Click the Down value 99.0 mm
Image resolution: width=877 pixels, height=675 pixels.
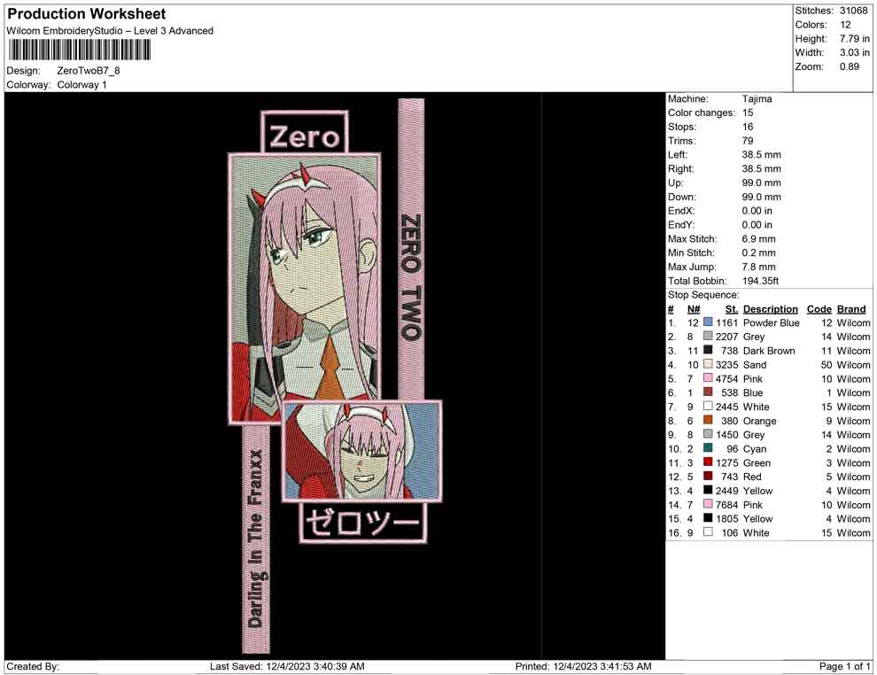(x=761, y=197)
